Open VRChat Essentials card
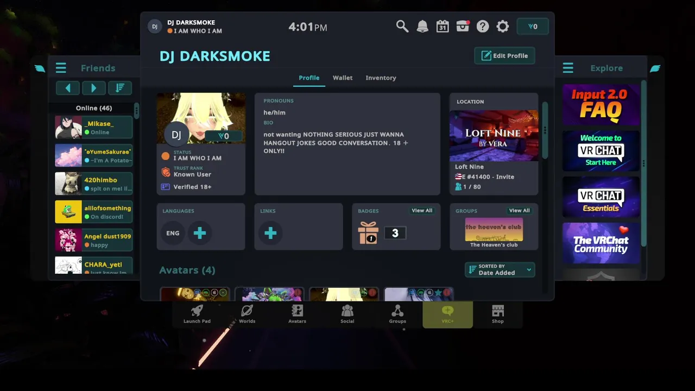The height and width of the screenshot is (391, 695). [601, 197]
